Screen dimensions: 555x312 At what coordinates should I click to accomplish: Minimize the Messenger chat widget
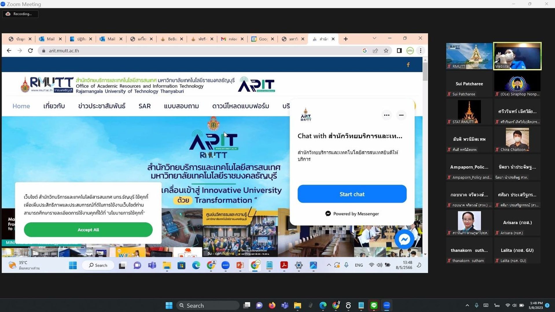click(x=401, y=115)
